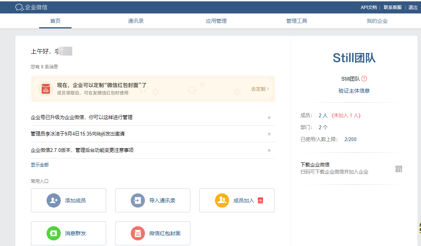Click the 联系客服 link
Viewport: 421px width, 246px height.
[x=393, y=7]
